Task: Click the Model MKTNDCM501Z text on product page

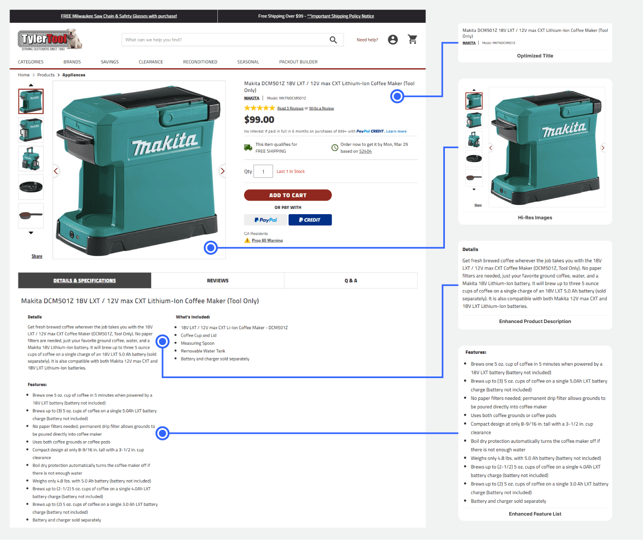Action: click(287, 98)
